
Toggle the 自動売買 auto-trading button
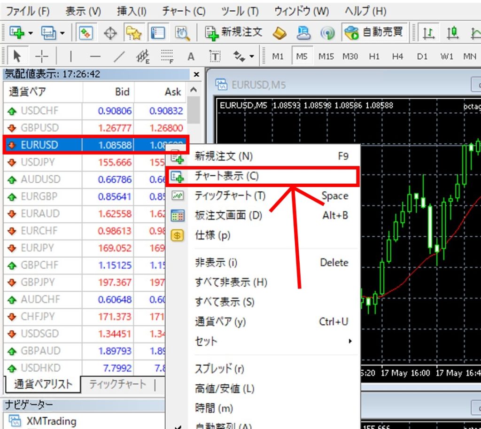pos(374,32)
